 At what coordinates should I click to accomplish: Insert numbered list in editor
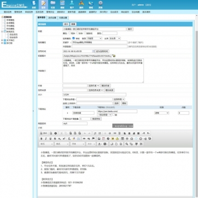[95, 133]
